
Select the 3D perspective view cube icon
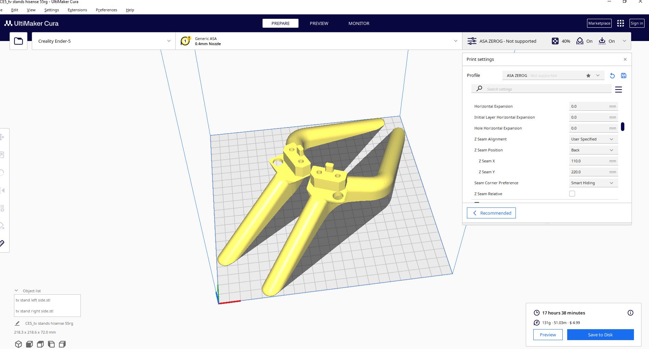pos(18,344)
